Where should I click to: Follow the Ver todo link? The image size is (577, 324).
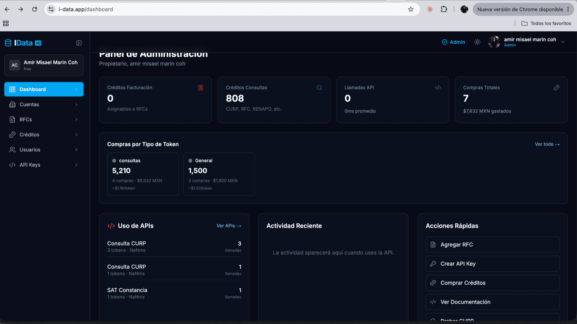click(547, 144)
